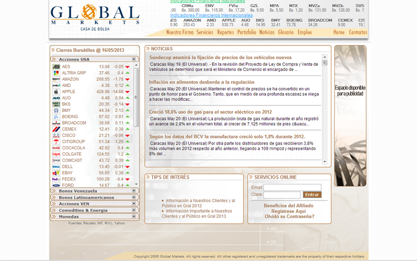Open Información Importante 2013 tip link
This screenshot has width=417, height=261.
197,213
